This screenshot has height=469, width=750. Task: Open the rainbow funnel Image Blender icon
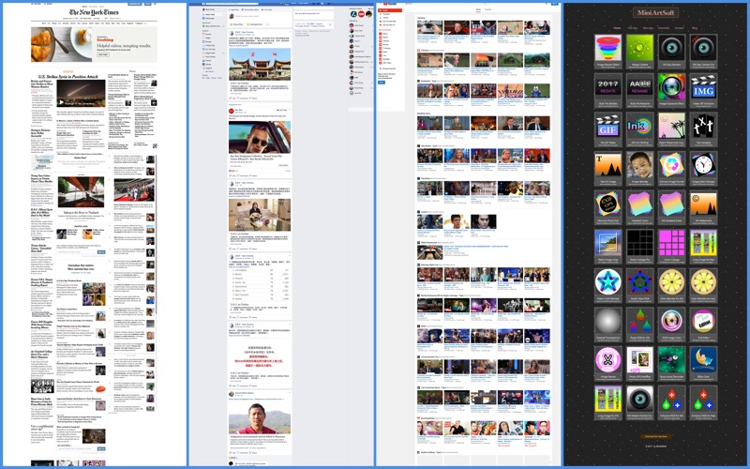click(609, 48)
